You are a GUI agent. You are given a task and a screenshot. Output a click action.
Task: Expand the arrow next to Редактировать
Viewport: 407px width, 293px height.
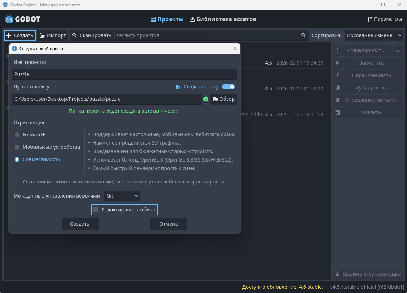point(398,51)
